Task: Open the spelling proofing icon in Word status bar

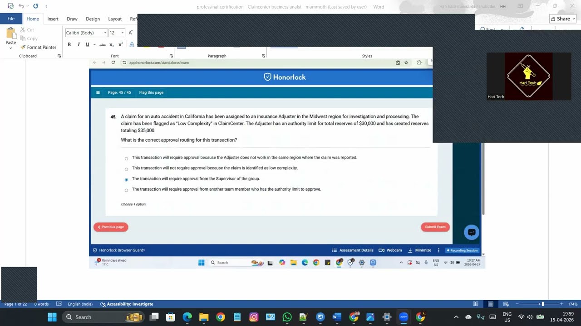Action: coord(59,304)
